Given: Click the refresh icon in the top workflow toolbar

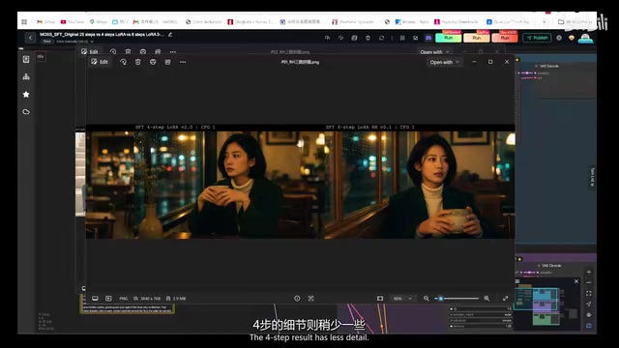Looking at the screenshot, I should [381, 38].
